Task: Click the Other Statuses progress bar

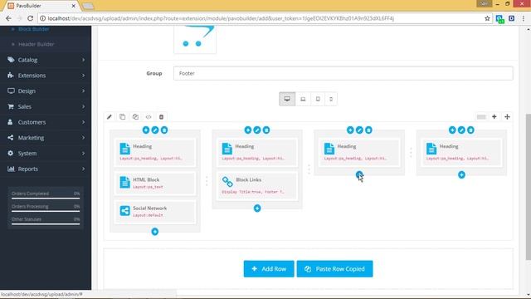Action: click(46, 224)
